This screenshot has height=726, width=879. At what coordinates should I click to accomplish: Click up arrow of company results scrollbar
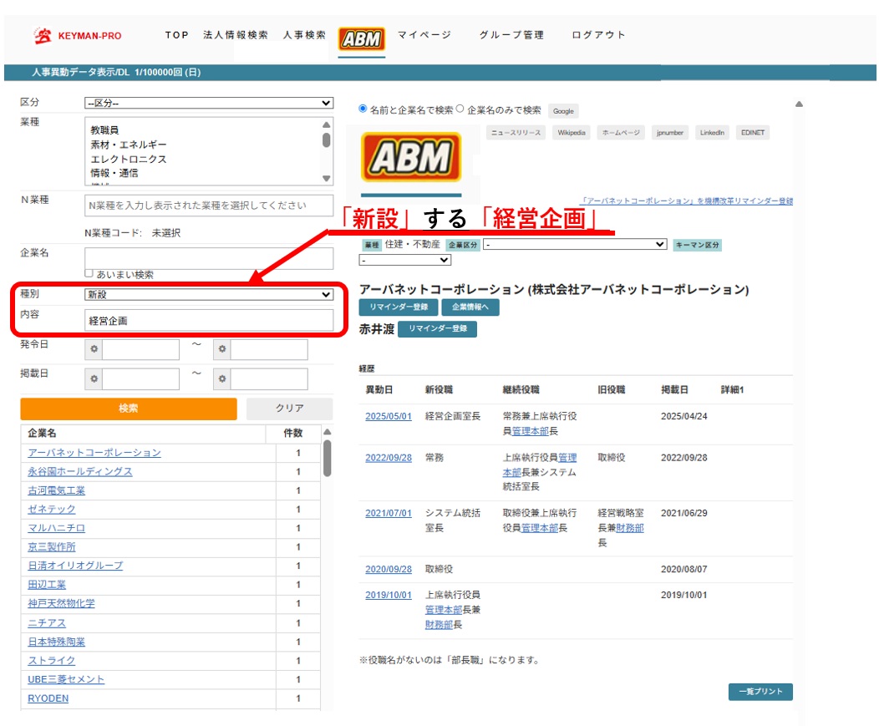pos(328,432)
